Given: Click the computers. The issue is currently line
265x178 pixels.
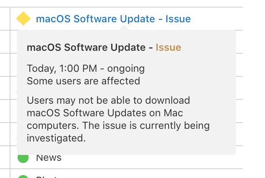Looking at the screenshot, I should click(x=118, y=126).
